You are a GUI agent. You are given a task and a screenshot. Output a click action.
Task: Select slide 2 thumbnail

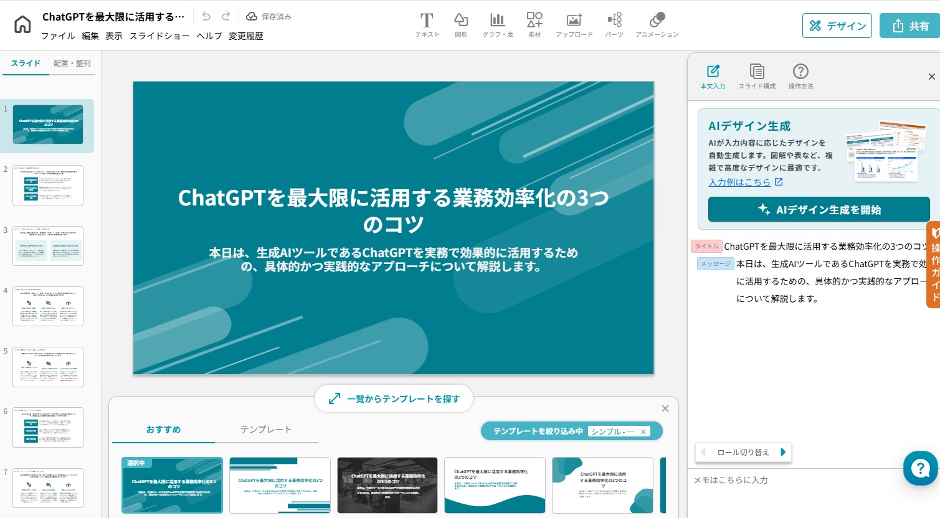(48, 186)
